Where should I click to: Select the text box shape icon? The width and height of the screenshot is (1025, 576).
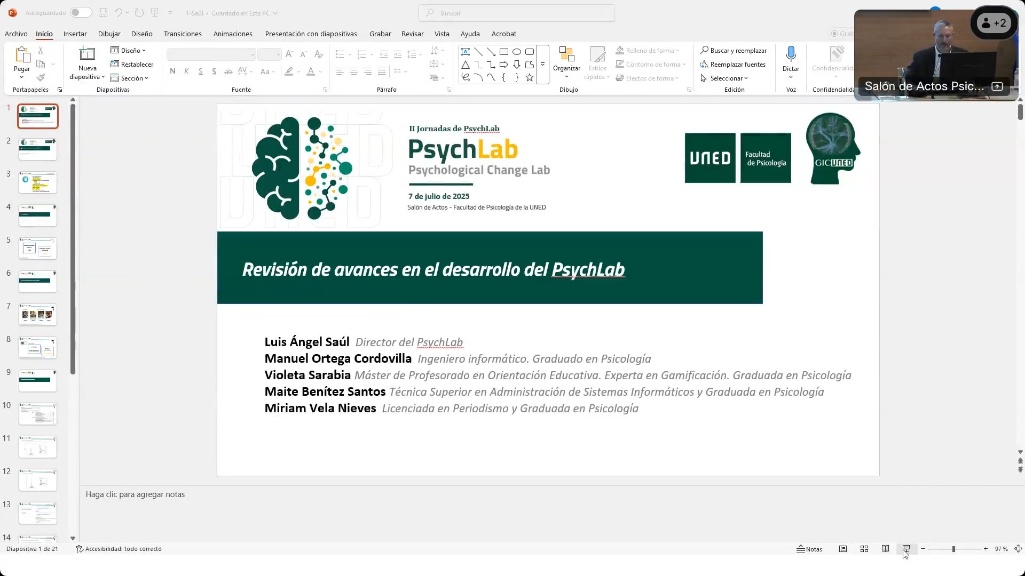pyautogui.click(x=466, y=52)
